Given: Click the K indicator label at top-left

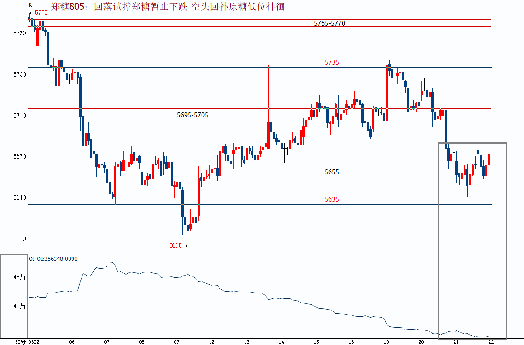Looking at the screenshot, I should (x=30, y=4).
